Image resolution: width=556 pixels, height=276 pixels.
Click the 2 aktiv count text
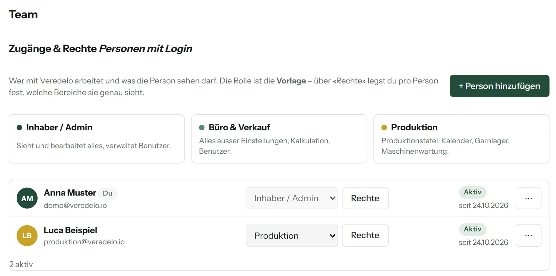tap(21, 265)
